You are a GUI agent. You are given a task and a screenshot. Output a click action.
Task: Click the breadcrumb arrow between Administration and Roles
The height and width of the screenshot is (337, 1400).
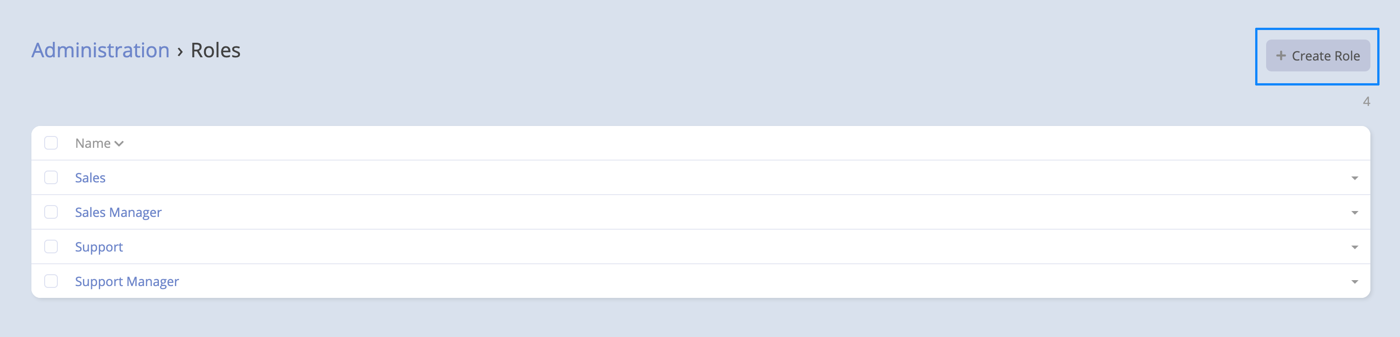(x=180, y=50)
